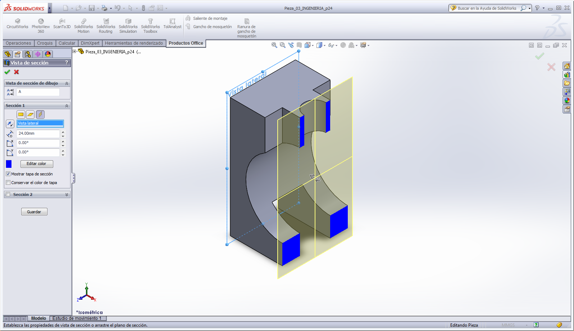Select the right plane section button

click(x=40, y=115)
